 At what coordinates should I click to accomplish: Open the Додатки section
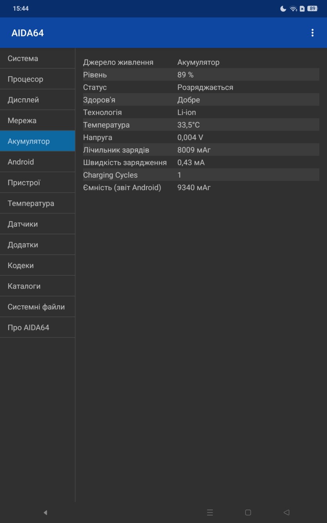click(38, 245)
